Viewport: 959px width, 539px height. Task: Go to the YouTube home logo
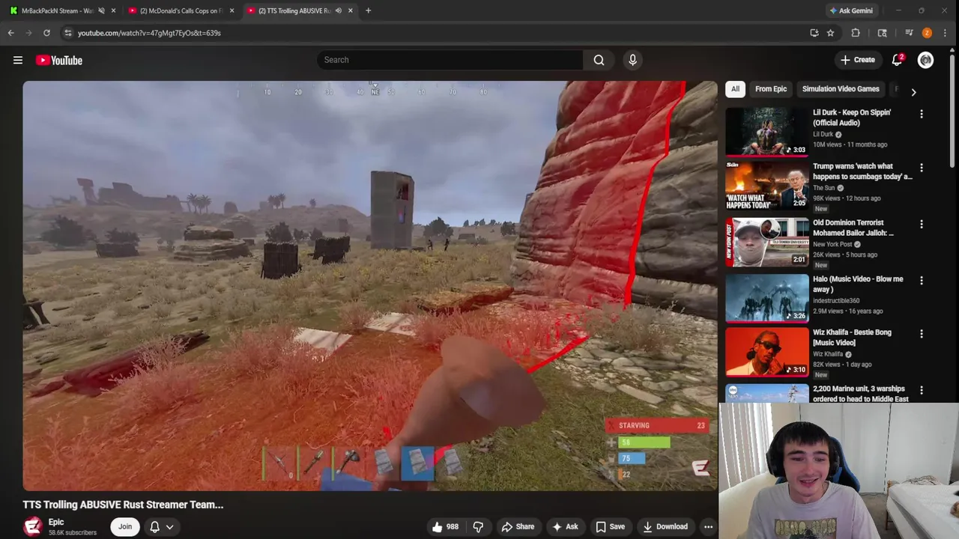click(58, 60)
